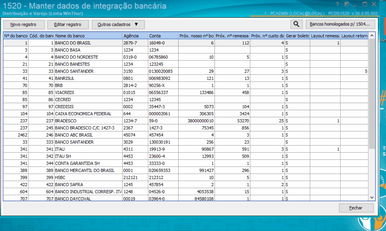This screenshot has width=386, height=231.
Task: Click the Conta column header
Action: [163, 36]
